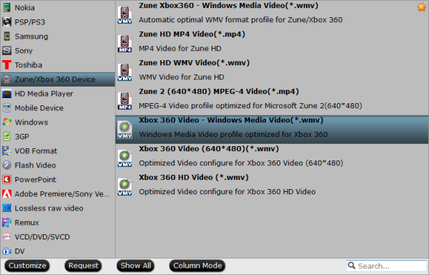Click 'WMV Video for Zune HD' description
The height and width of the screenshot is (275, 429).
[182, 77]
